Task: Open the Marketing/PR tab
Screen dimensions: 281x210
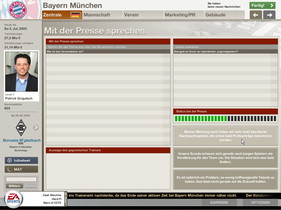Action: 184,15
